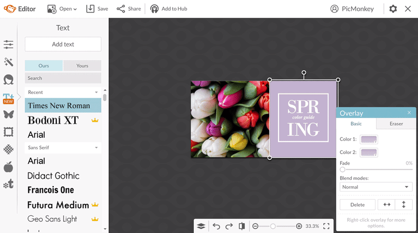
Task: Undo the last action
Action: 216,226
